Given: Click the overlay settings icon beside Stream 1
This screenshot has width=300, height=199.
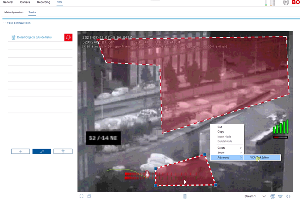Looking at the screenshot, I should (x=273, y=196).
